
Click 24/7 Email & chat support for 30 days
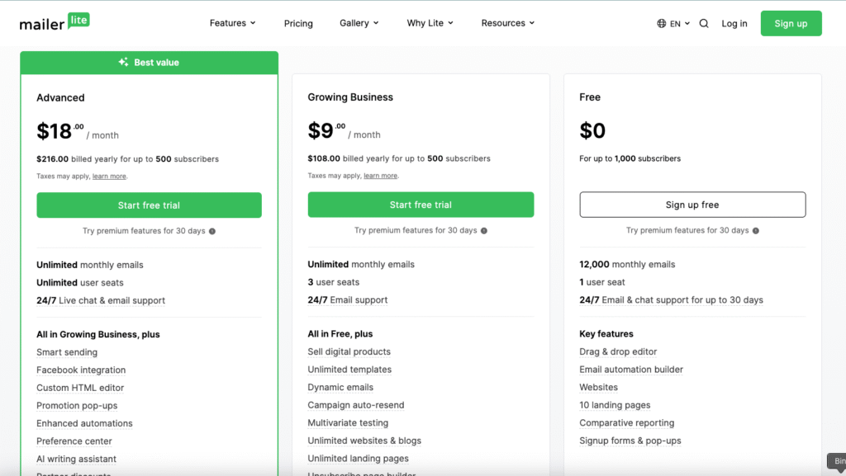click(671, 300)
